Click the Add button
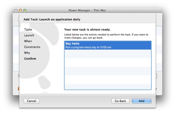Screen dimensions: 175x113 (x=142, y=101)
